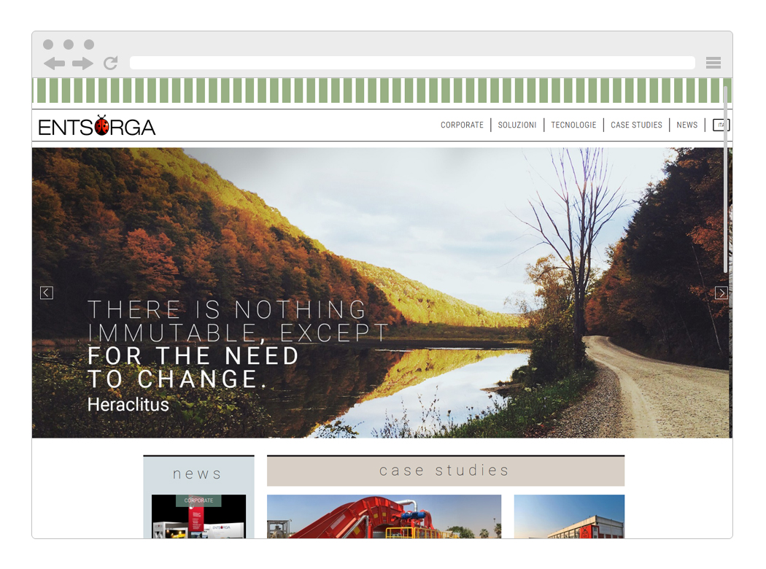Click the page's vertical scrollbar
The width and height of the screenshot is (766, 569).
726,182
